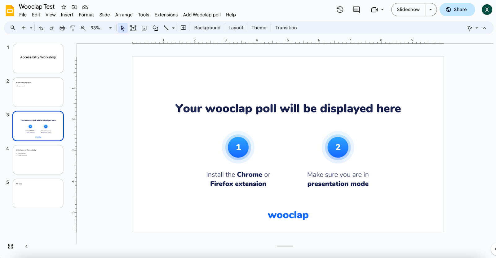496x258 pixels.
Task: Select slide 3 wooclap poll thumbnail
Action: coord(38,126)
